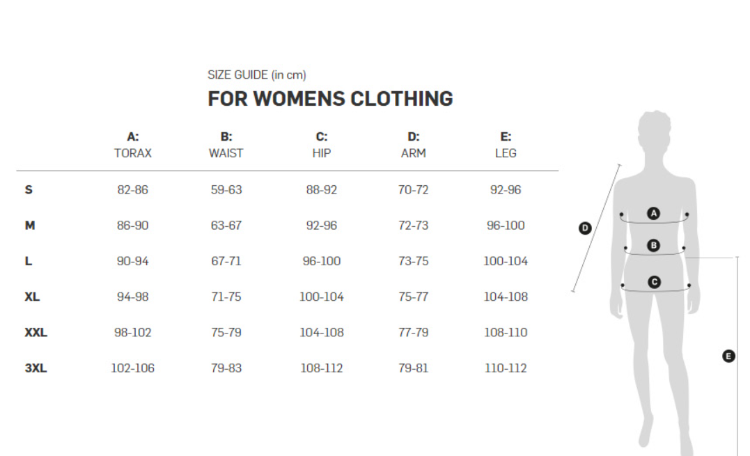Click the C hip marker on figure
The image size is (750, 456).
click(x=654, y=282)
